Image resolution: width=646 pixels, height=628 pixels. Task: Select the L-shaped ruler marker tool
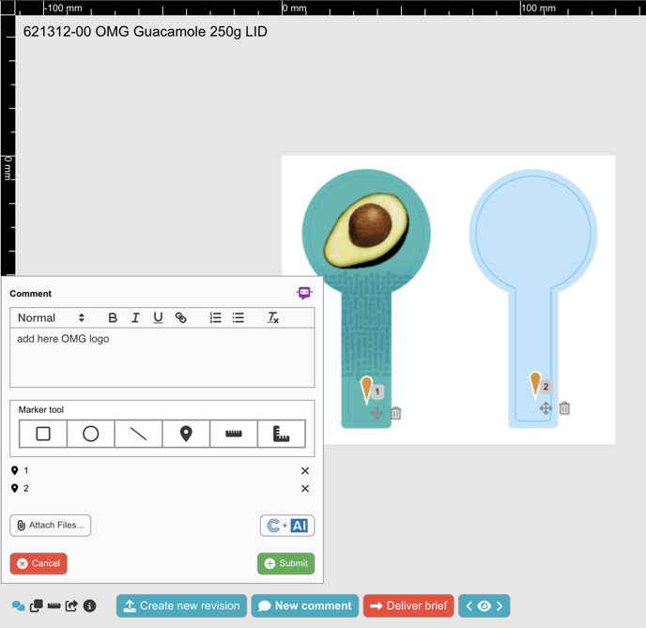(281, 434)
